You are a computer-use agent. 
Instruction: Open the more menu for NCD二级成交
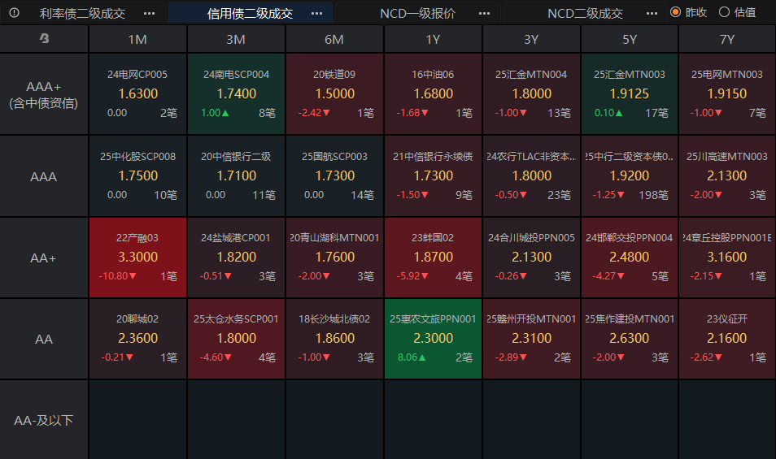coord(652,13)
